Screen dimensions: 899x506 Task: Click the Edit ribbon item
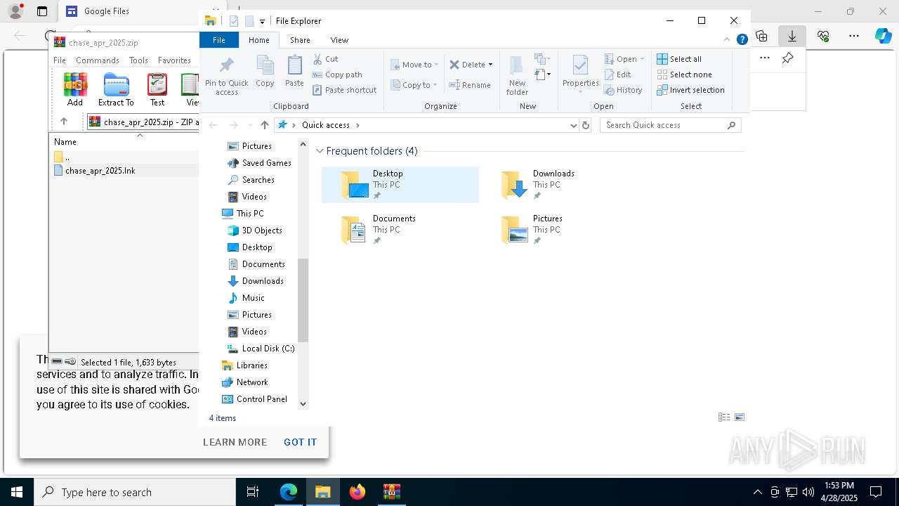coord(617,74)
